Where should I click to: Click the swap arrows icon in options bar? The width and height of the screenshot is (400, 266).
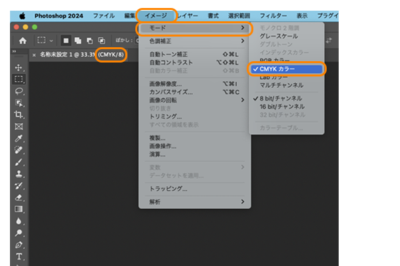click(329, 40)
